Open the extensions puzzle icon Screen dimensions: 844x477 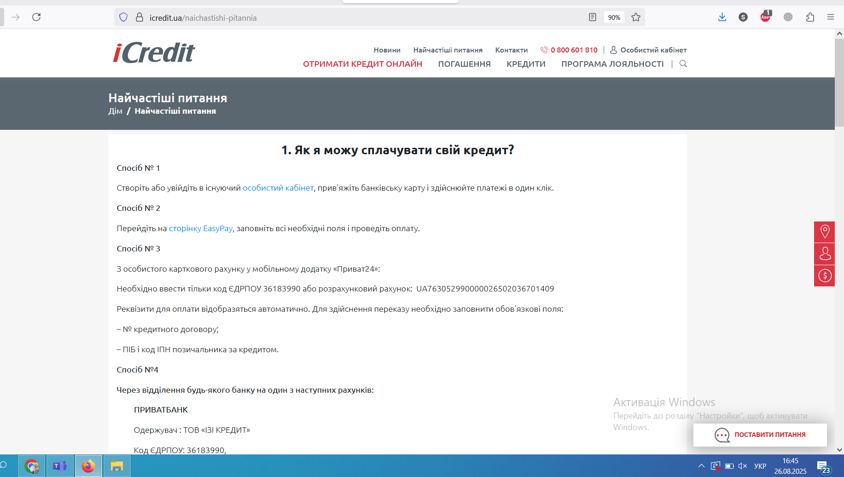810,17
